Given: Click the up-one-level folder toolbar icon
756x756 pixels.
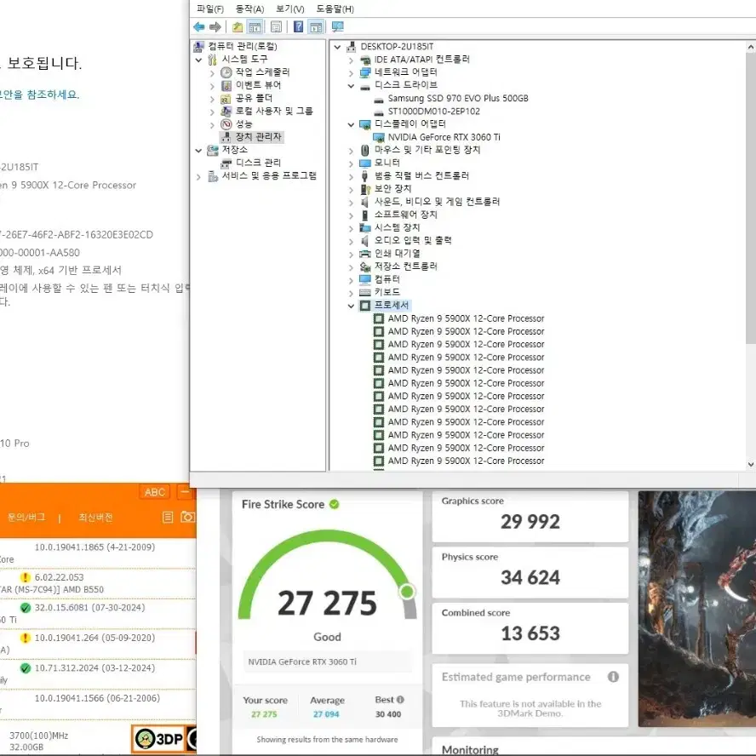Looking at the screenshot, I should (x=238, y=27).
